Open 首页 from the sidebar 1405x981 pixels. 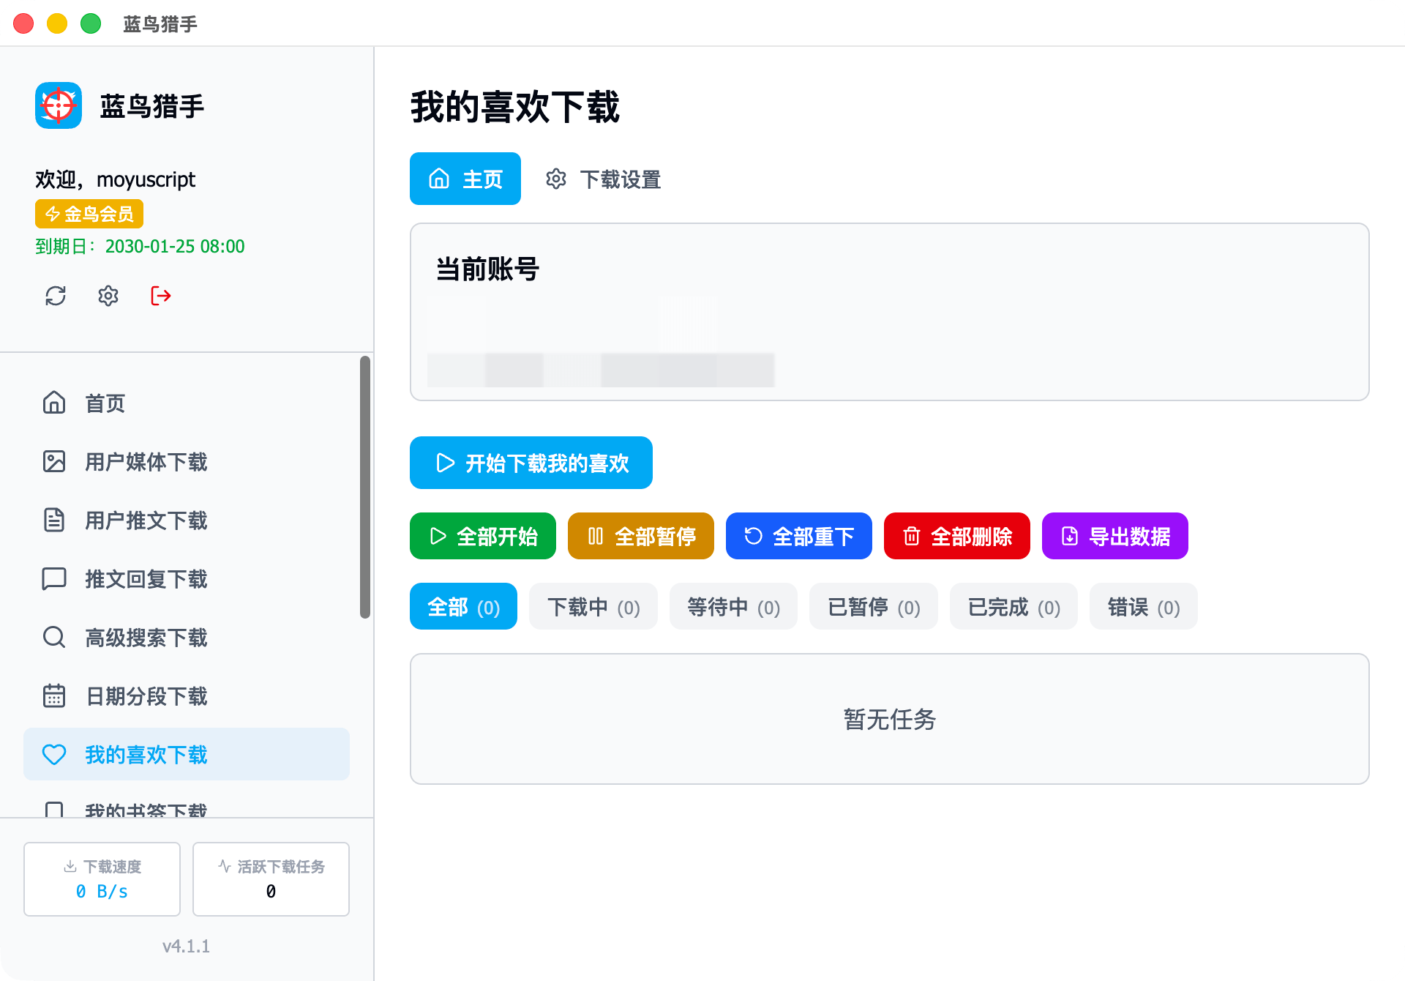(x=105, y=403)
